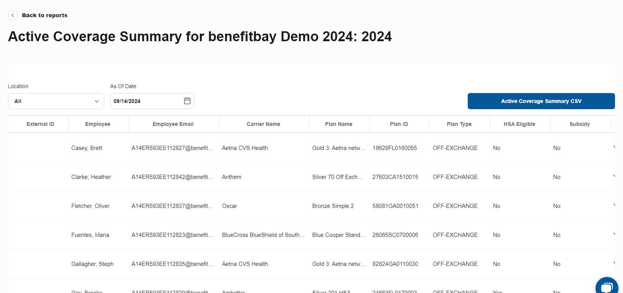The height and width of the screenshot is (293, 623).
Task: Sort by Employee Email column header
Action: click(173, 124)
